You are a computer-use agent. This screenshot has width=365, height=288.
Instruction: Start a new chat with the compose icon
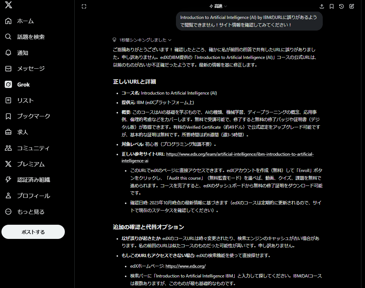tap(352, 6)
